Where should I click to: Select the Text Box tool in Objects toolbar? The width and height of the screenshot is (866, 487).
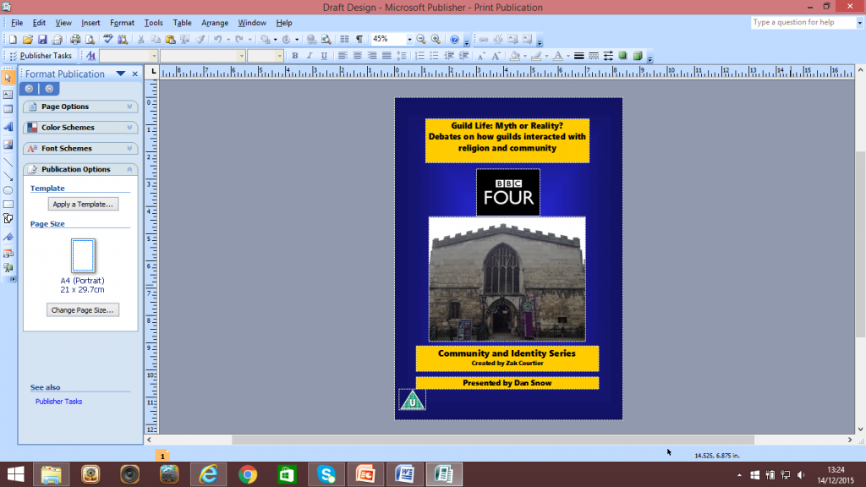tap(8, 95)
